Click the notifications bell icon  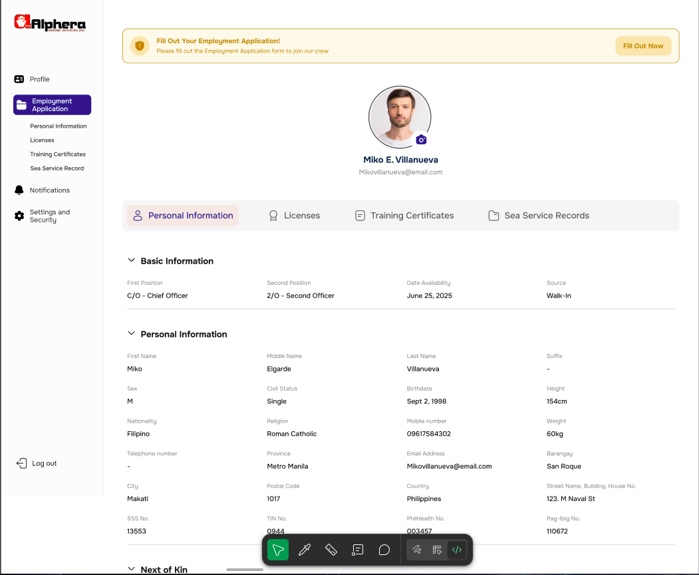point(19,190)
